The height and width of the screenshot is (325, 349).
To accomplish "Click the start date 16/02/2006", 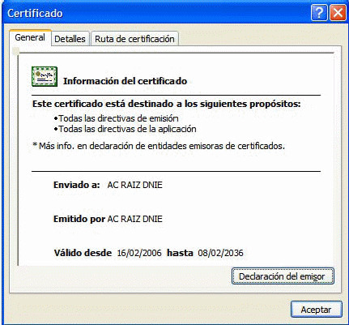I will coord(139,253).
